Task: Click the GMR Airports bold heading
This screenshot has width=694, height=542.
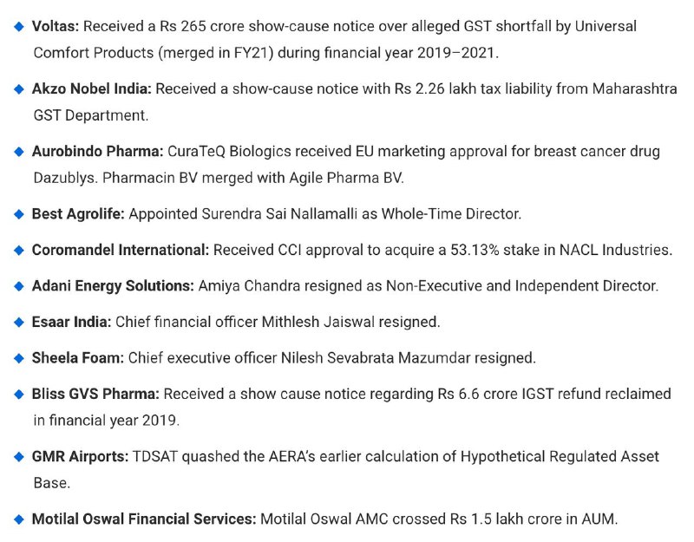Action: click(x=80, y=456)
